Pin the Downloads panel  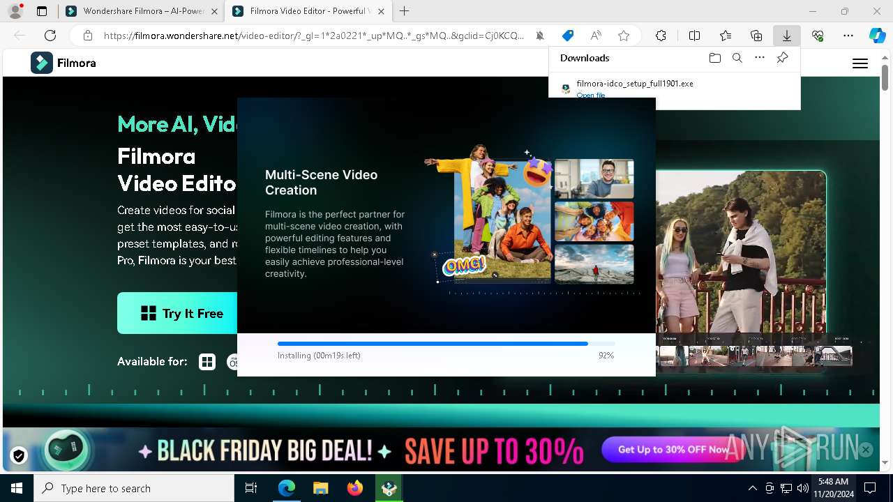click(783, 58)
